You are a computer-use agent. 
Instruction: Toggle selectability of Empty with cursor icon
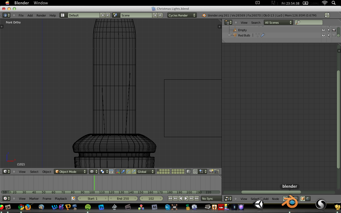[329, 30]
